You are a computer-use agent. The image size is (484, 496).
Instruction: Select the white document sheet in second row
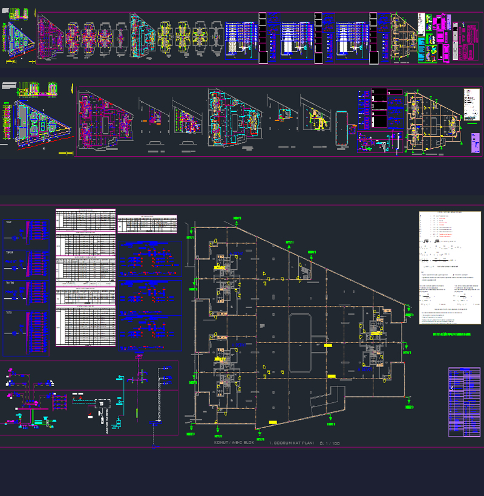tap(471, 104)
